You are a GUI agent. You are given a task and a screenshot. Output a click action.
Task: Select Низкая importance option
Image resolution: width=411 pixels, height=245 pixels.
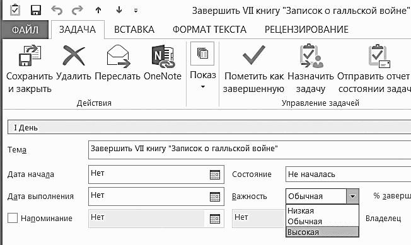pos(322,211)
